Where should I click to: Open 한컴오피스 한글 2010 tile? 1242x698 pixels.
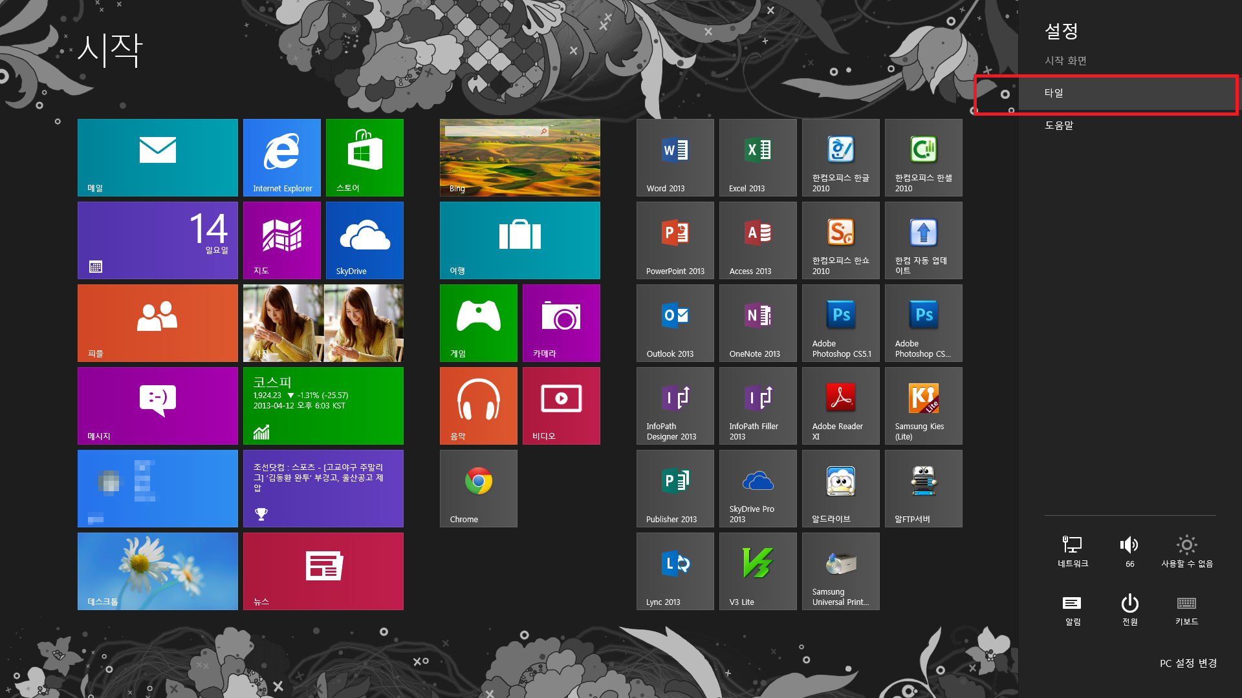pyautogui.click(x=841, y=158)
